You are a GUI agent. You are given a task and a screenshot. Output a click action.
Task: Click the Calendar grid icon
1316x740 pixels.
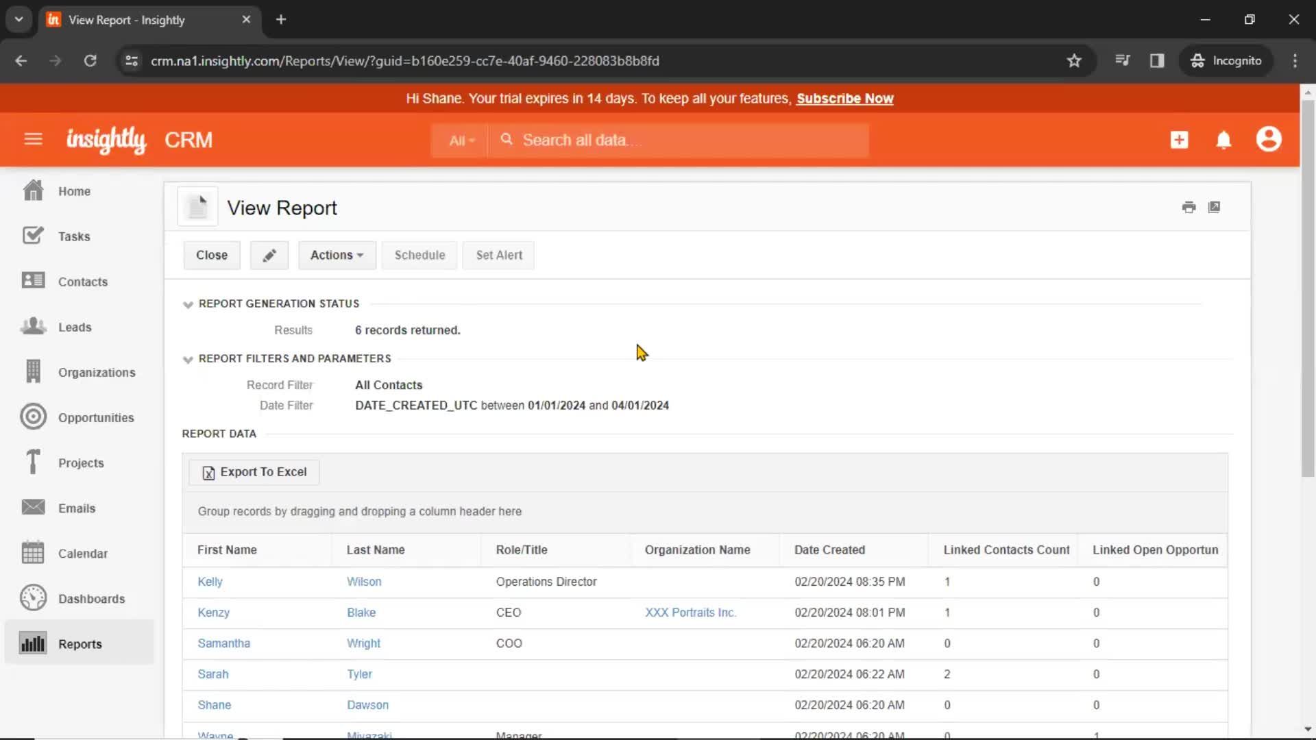pyautogui.click(x=33, y=552)
